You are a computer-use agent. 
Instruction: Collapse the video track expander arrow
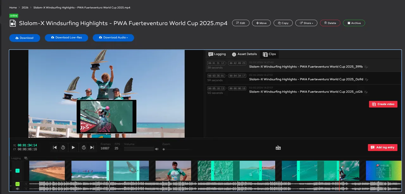tap(10, 171)
